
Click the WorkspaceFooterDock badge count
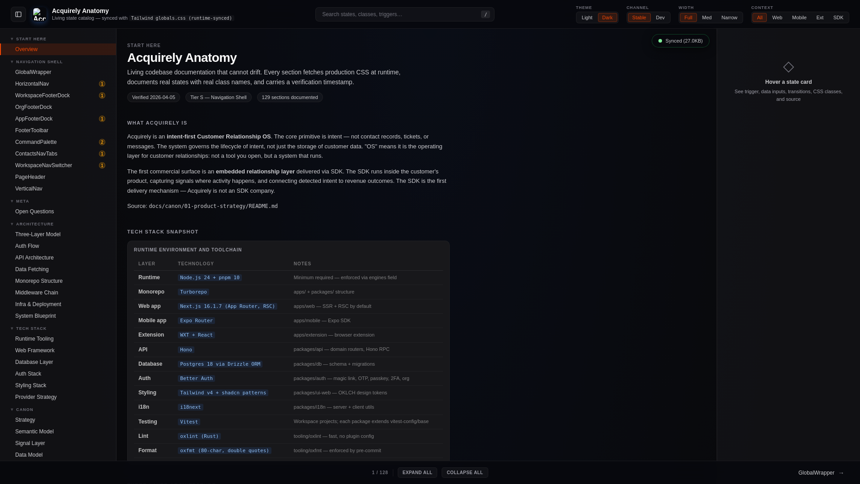coord(102,95)
